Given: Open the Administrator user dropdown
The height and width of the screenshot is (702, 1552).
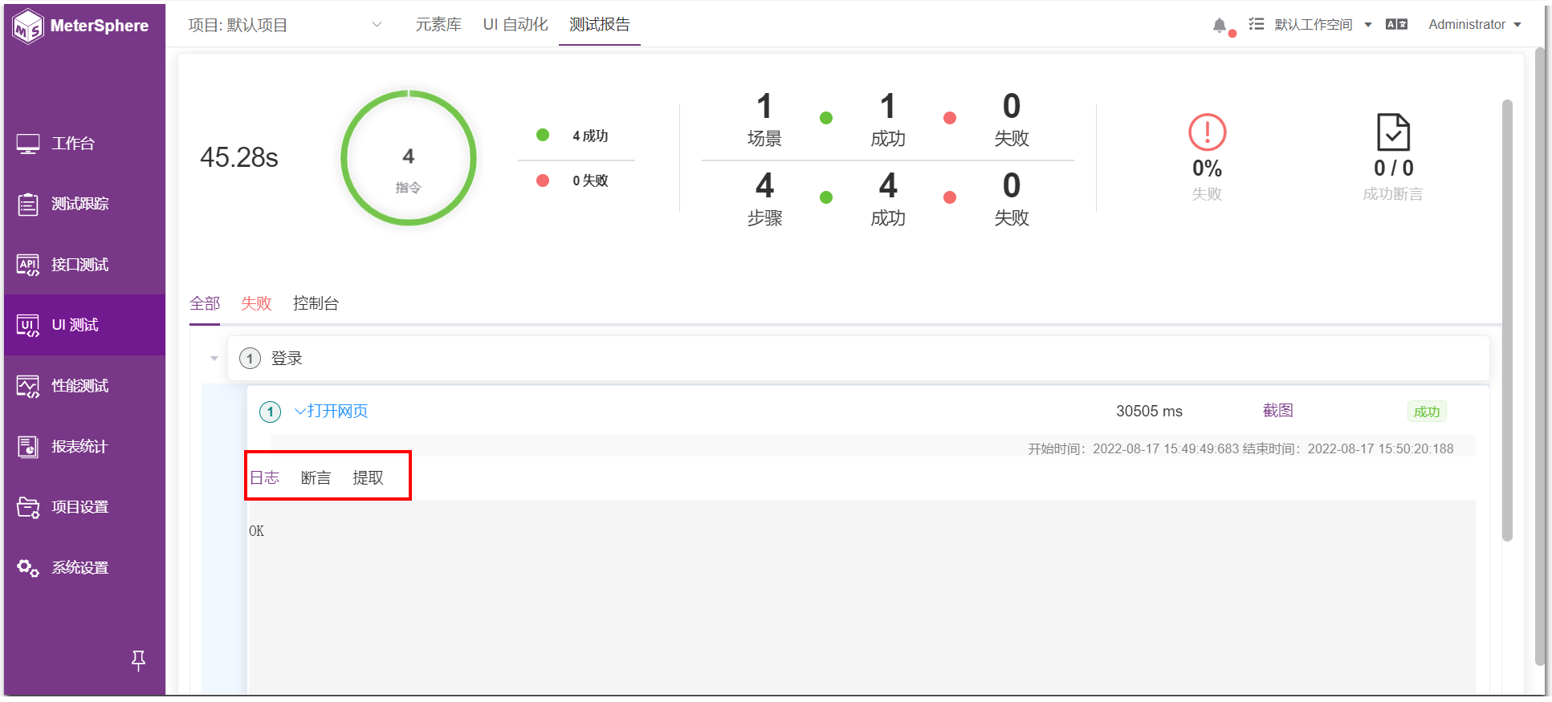Looking at the screenshot, I should tap(1475, 25).
